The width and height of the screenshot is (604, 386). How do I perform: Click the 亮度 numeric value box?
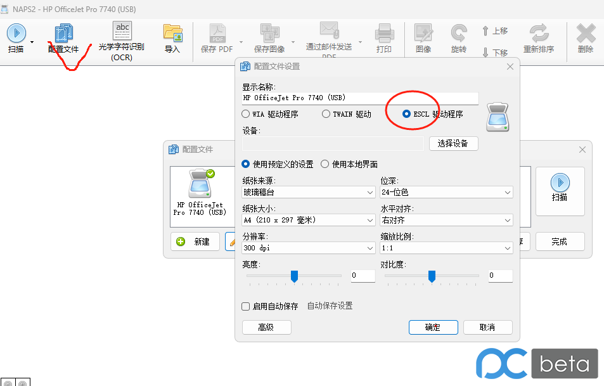(x=363, y=276)
